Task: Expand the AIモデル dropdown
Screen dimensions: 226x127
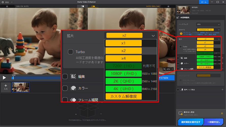Action: (x=208, y=30)
